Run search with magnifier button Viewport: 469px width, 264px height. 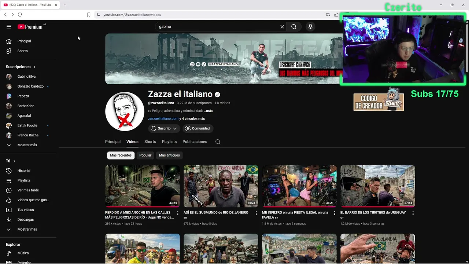(x=294, y=26)
